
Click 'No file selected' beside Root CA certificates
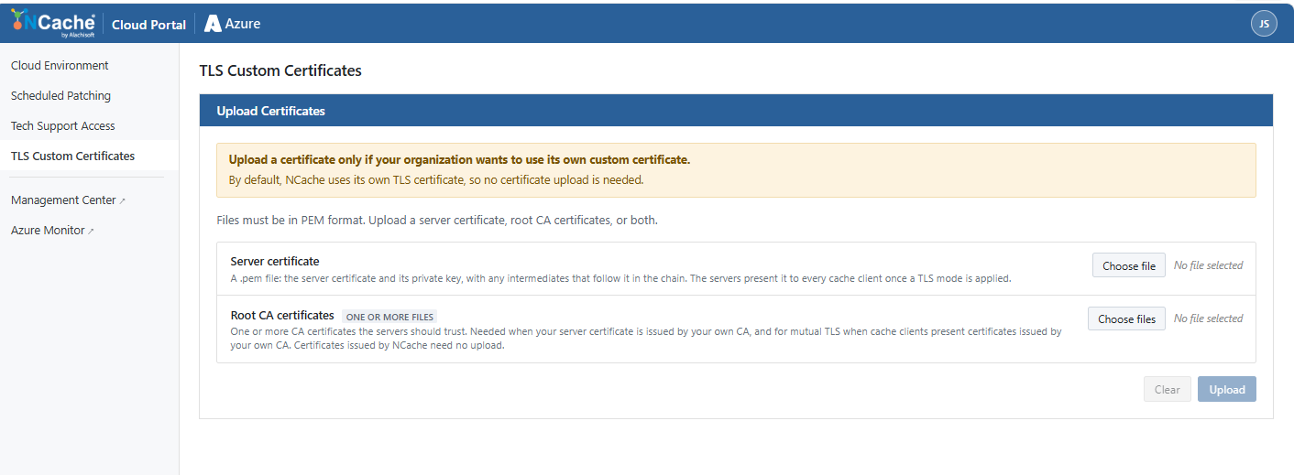pyautogui.click(x=1208, y=318)
